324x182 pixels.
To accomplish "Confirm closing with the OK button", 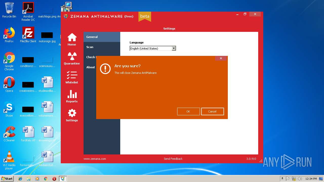I will click(x=188, y=111).
